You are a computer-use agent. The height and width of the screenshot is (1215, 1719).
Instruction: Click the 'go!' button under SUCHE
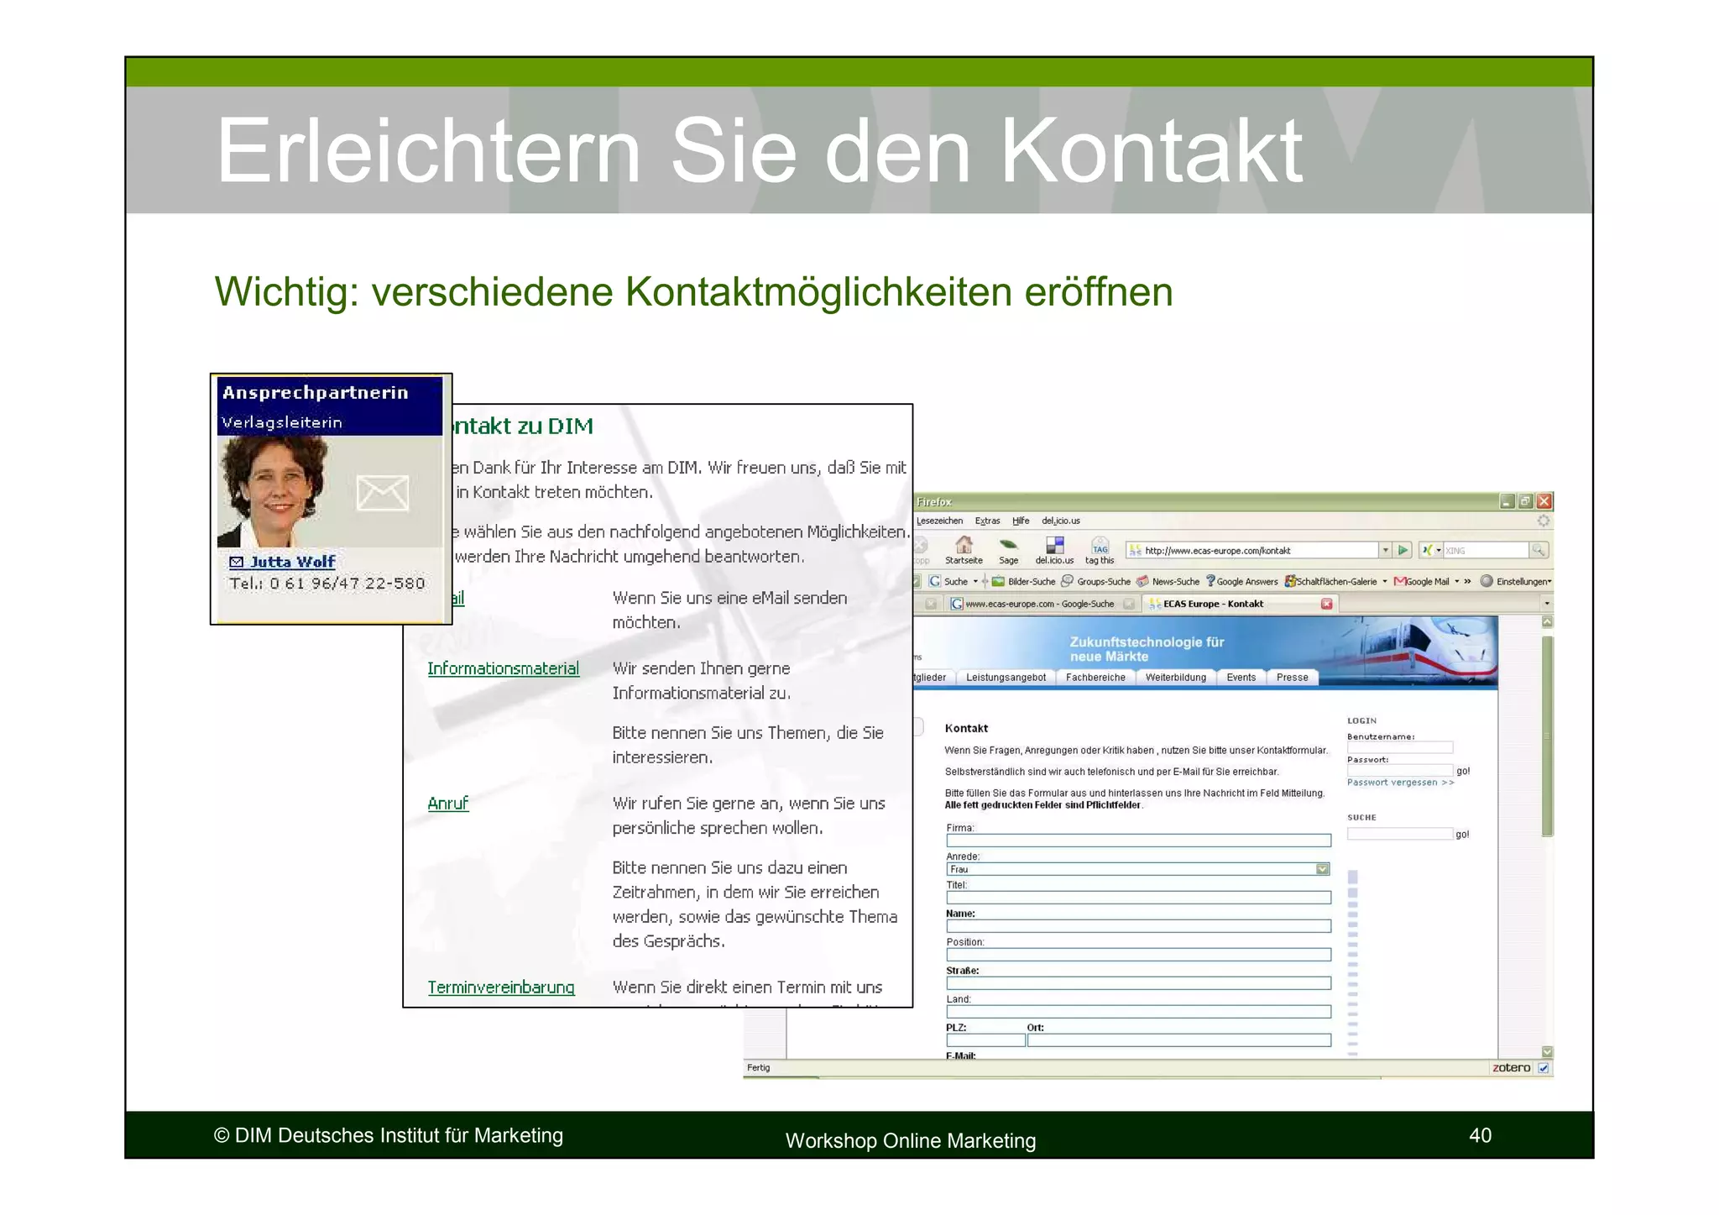[x=1462, y=835]
